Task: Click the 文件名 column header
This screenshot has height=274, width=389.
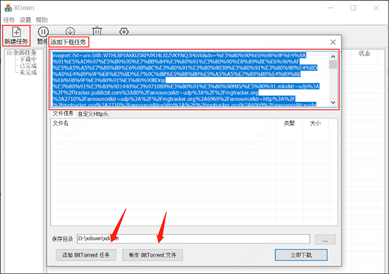Action: (163, 123)
